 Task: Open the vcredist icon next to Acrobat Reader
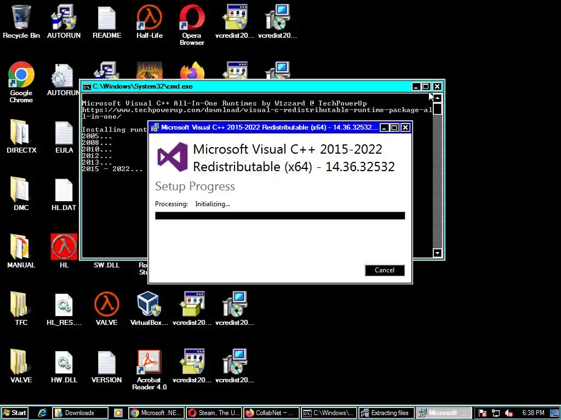click(x=192, y=366)
